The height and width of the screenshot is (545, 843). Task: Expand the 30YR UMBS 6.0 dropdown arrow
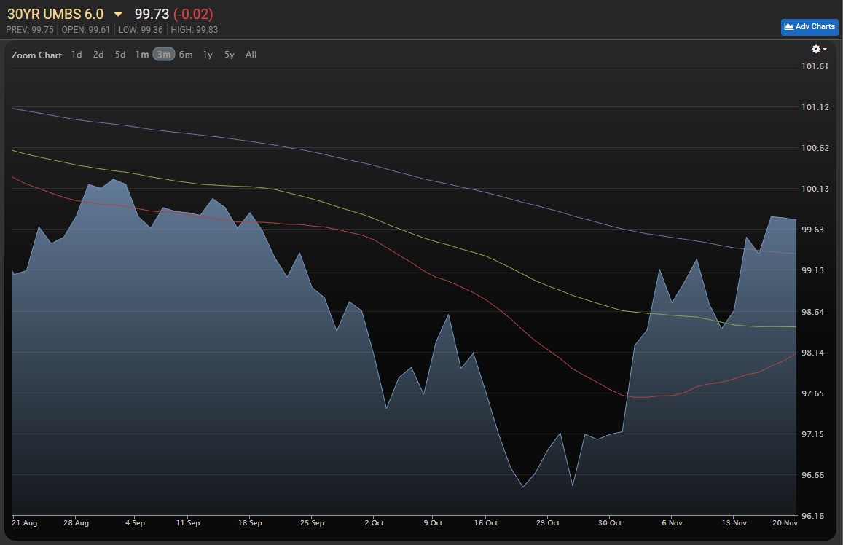(118, 15)
